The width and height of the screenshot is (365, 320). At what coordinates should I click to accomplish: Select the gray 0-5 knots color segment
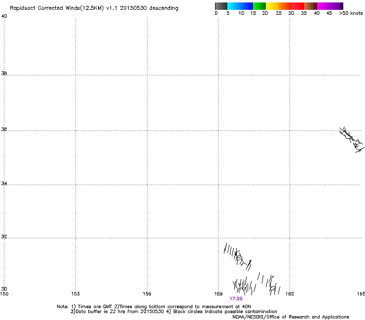tap(221, 6)
